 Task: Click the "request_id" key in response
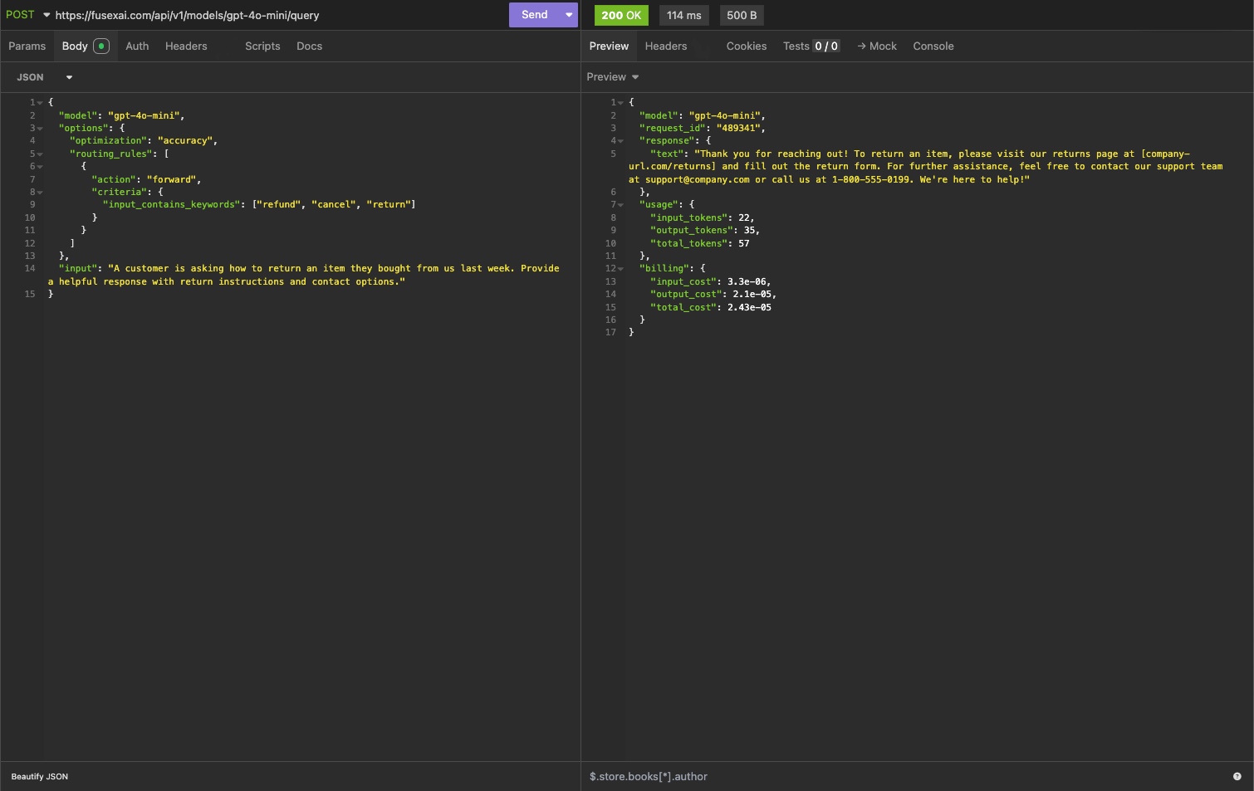point(673,128)
